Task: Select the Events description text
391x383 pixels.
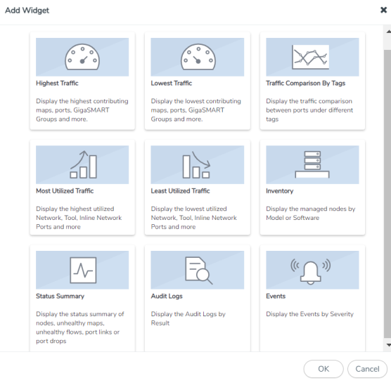Action: [x=309, y=314]
